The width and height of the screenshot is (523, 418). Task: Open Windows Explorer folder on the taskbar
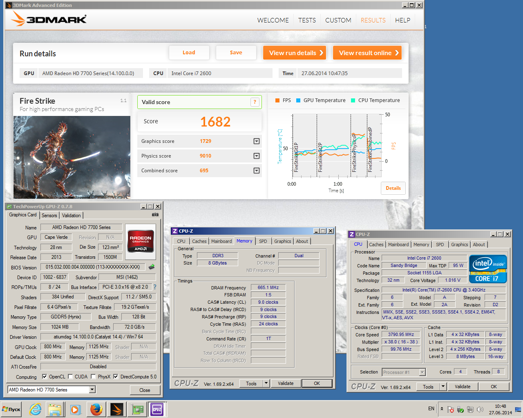point(55,409)
